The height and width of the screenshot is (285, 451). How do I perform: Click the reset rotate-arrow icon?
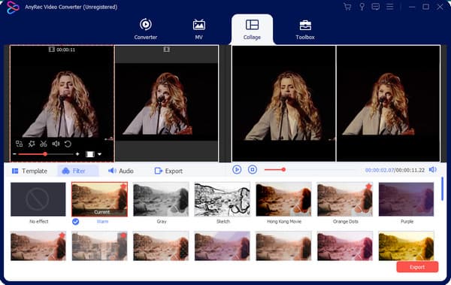click(x=68, y=144)
